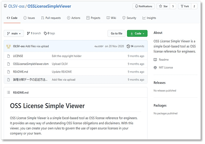This screenshot has height=144, width=205.
Task: Switch to the Issues tab
Action: pyautogui.click(x=29, y=18)
